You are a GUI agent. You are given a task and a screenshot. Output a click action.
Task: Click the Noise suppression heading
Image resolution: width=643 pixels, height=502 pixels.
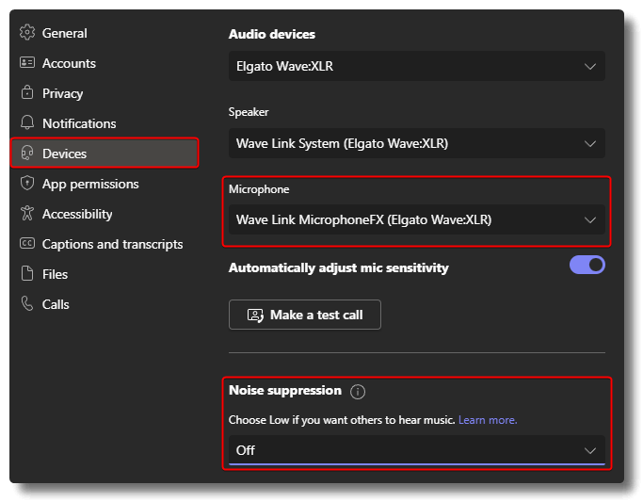click(x=285, y=390)
